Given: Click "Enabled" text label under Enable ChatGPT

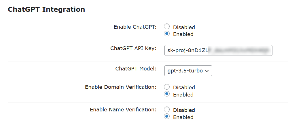Looking at the screenshot, I should click(x=183, y=34).
